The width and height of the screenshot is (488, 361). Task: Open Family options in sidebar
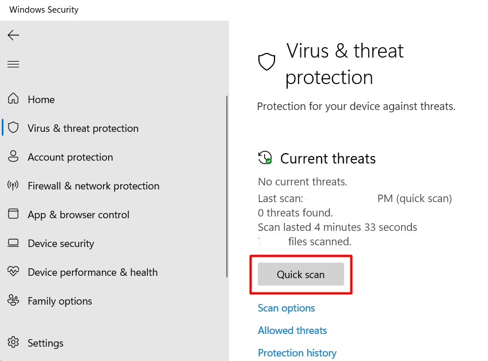(x=60, y=301)
